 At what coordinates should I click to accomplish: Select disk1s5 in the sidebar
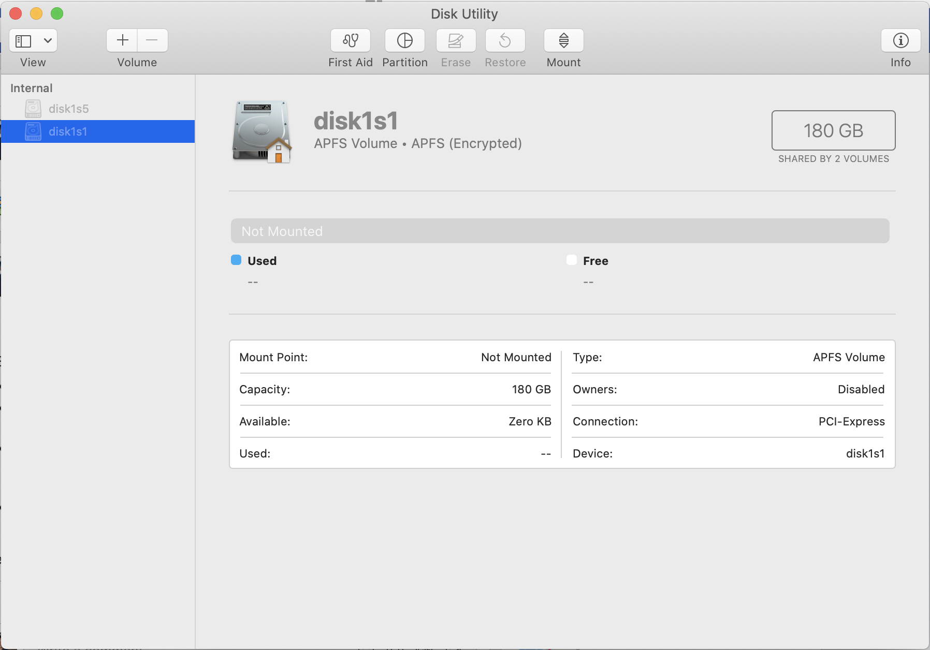coord(98,109)
